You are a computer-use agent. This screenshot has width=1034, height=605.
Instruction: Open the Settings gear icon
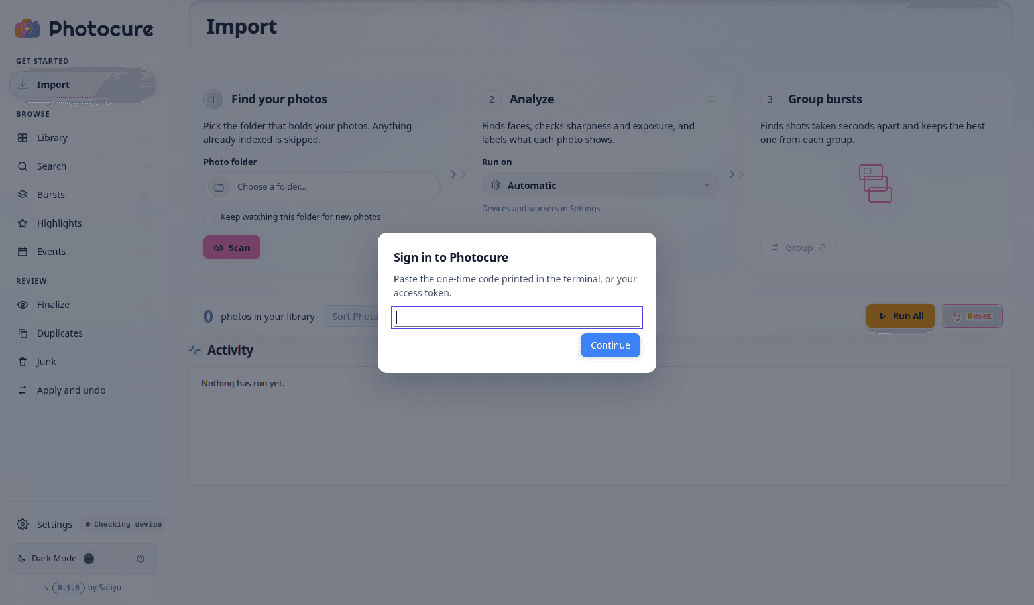point(23,524)
